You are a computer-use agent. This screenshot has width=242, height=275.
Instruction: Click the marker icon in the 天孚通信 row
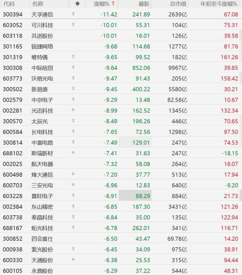(73, 14)
